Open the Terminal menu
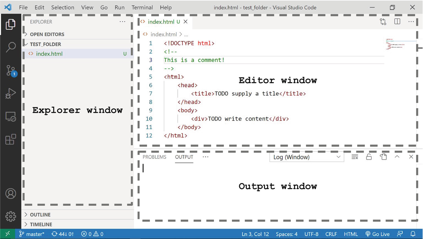Viewport: 423px width, 239px height. pyautogui.click(x=142, y=7)
